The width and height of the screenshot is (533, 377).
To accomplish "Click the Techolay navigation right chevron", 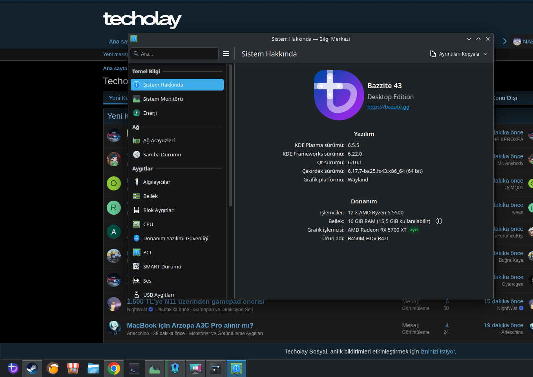I will (505, 41).
